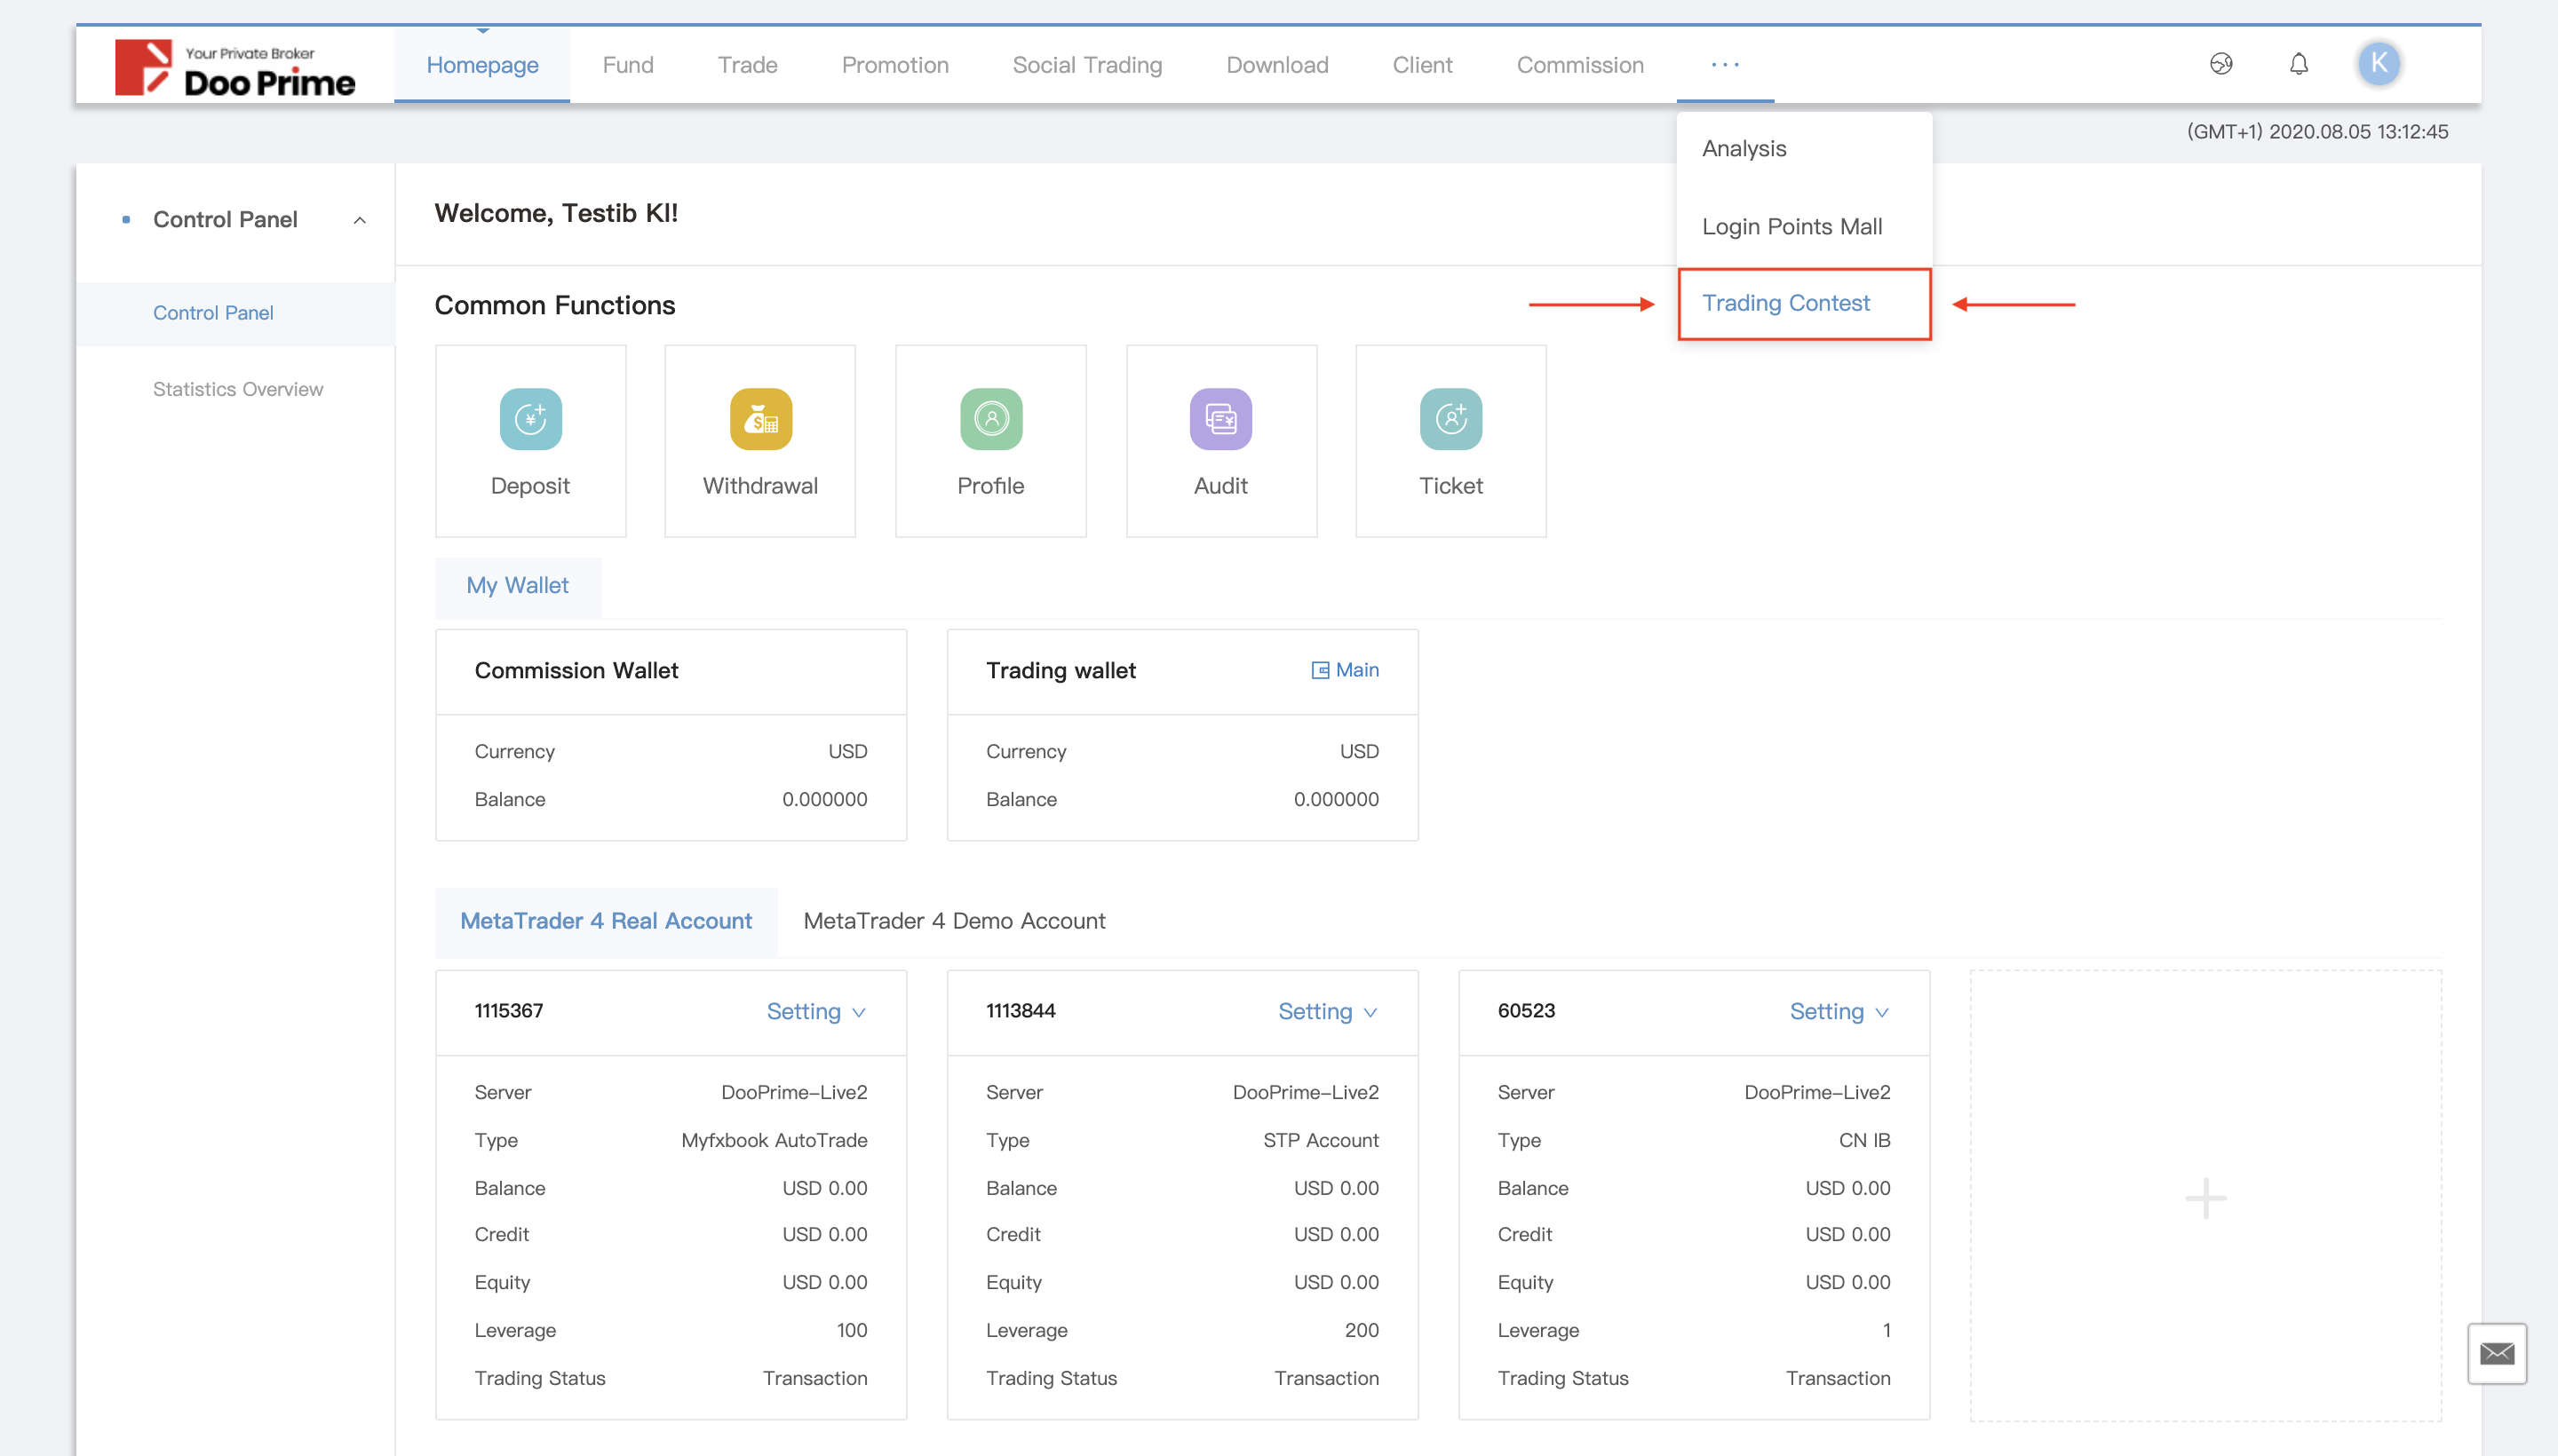The height and width of the screenshot is (1456, 2558).
Task: Expand Setting dropdown for account 1115367
Action: point(815,1011)
